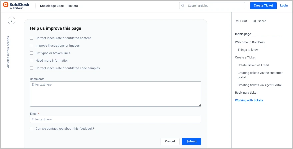
Task: Open the Tickets tab
Action: click(x=73, y=6)
